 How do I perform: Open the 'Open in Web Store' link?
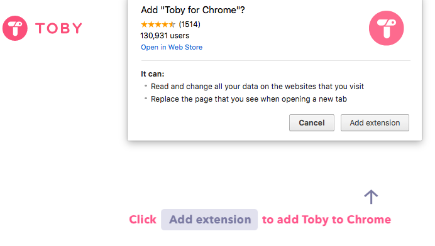point(172,47)
